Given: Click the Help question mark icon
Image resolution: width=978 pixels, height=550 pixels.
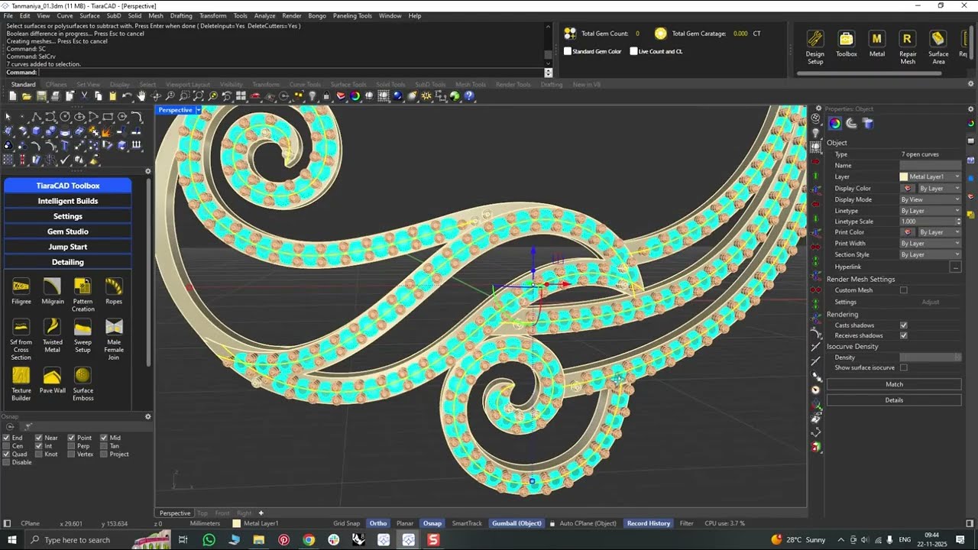Looking at the screenshot, I should coord(469,96).
